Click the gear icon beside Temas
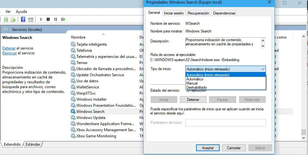The image size is (308, 155). tap(73, 62)
